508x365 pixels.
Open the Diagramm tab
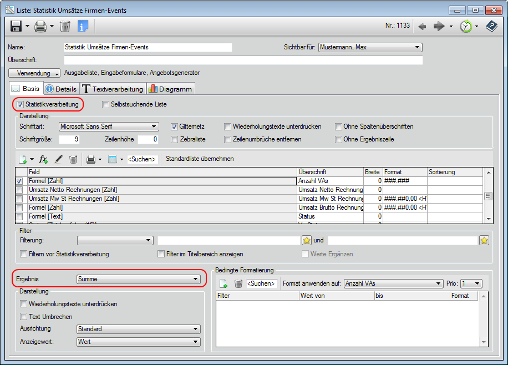pos(170,89)
